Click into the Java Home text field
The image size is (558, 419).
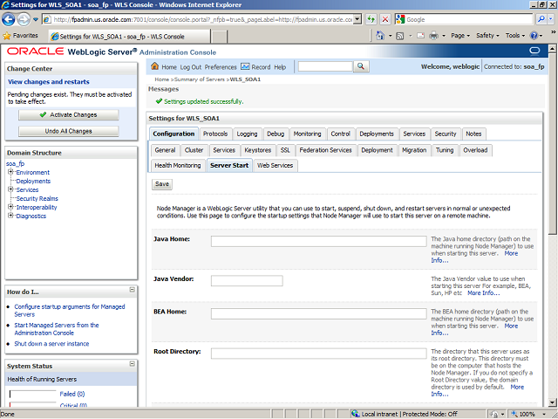[318, 241]
